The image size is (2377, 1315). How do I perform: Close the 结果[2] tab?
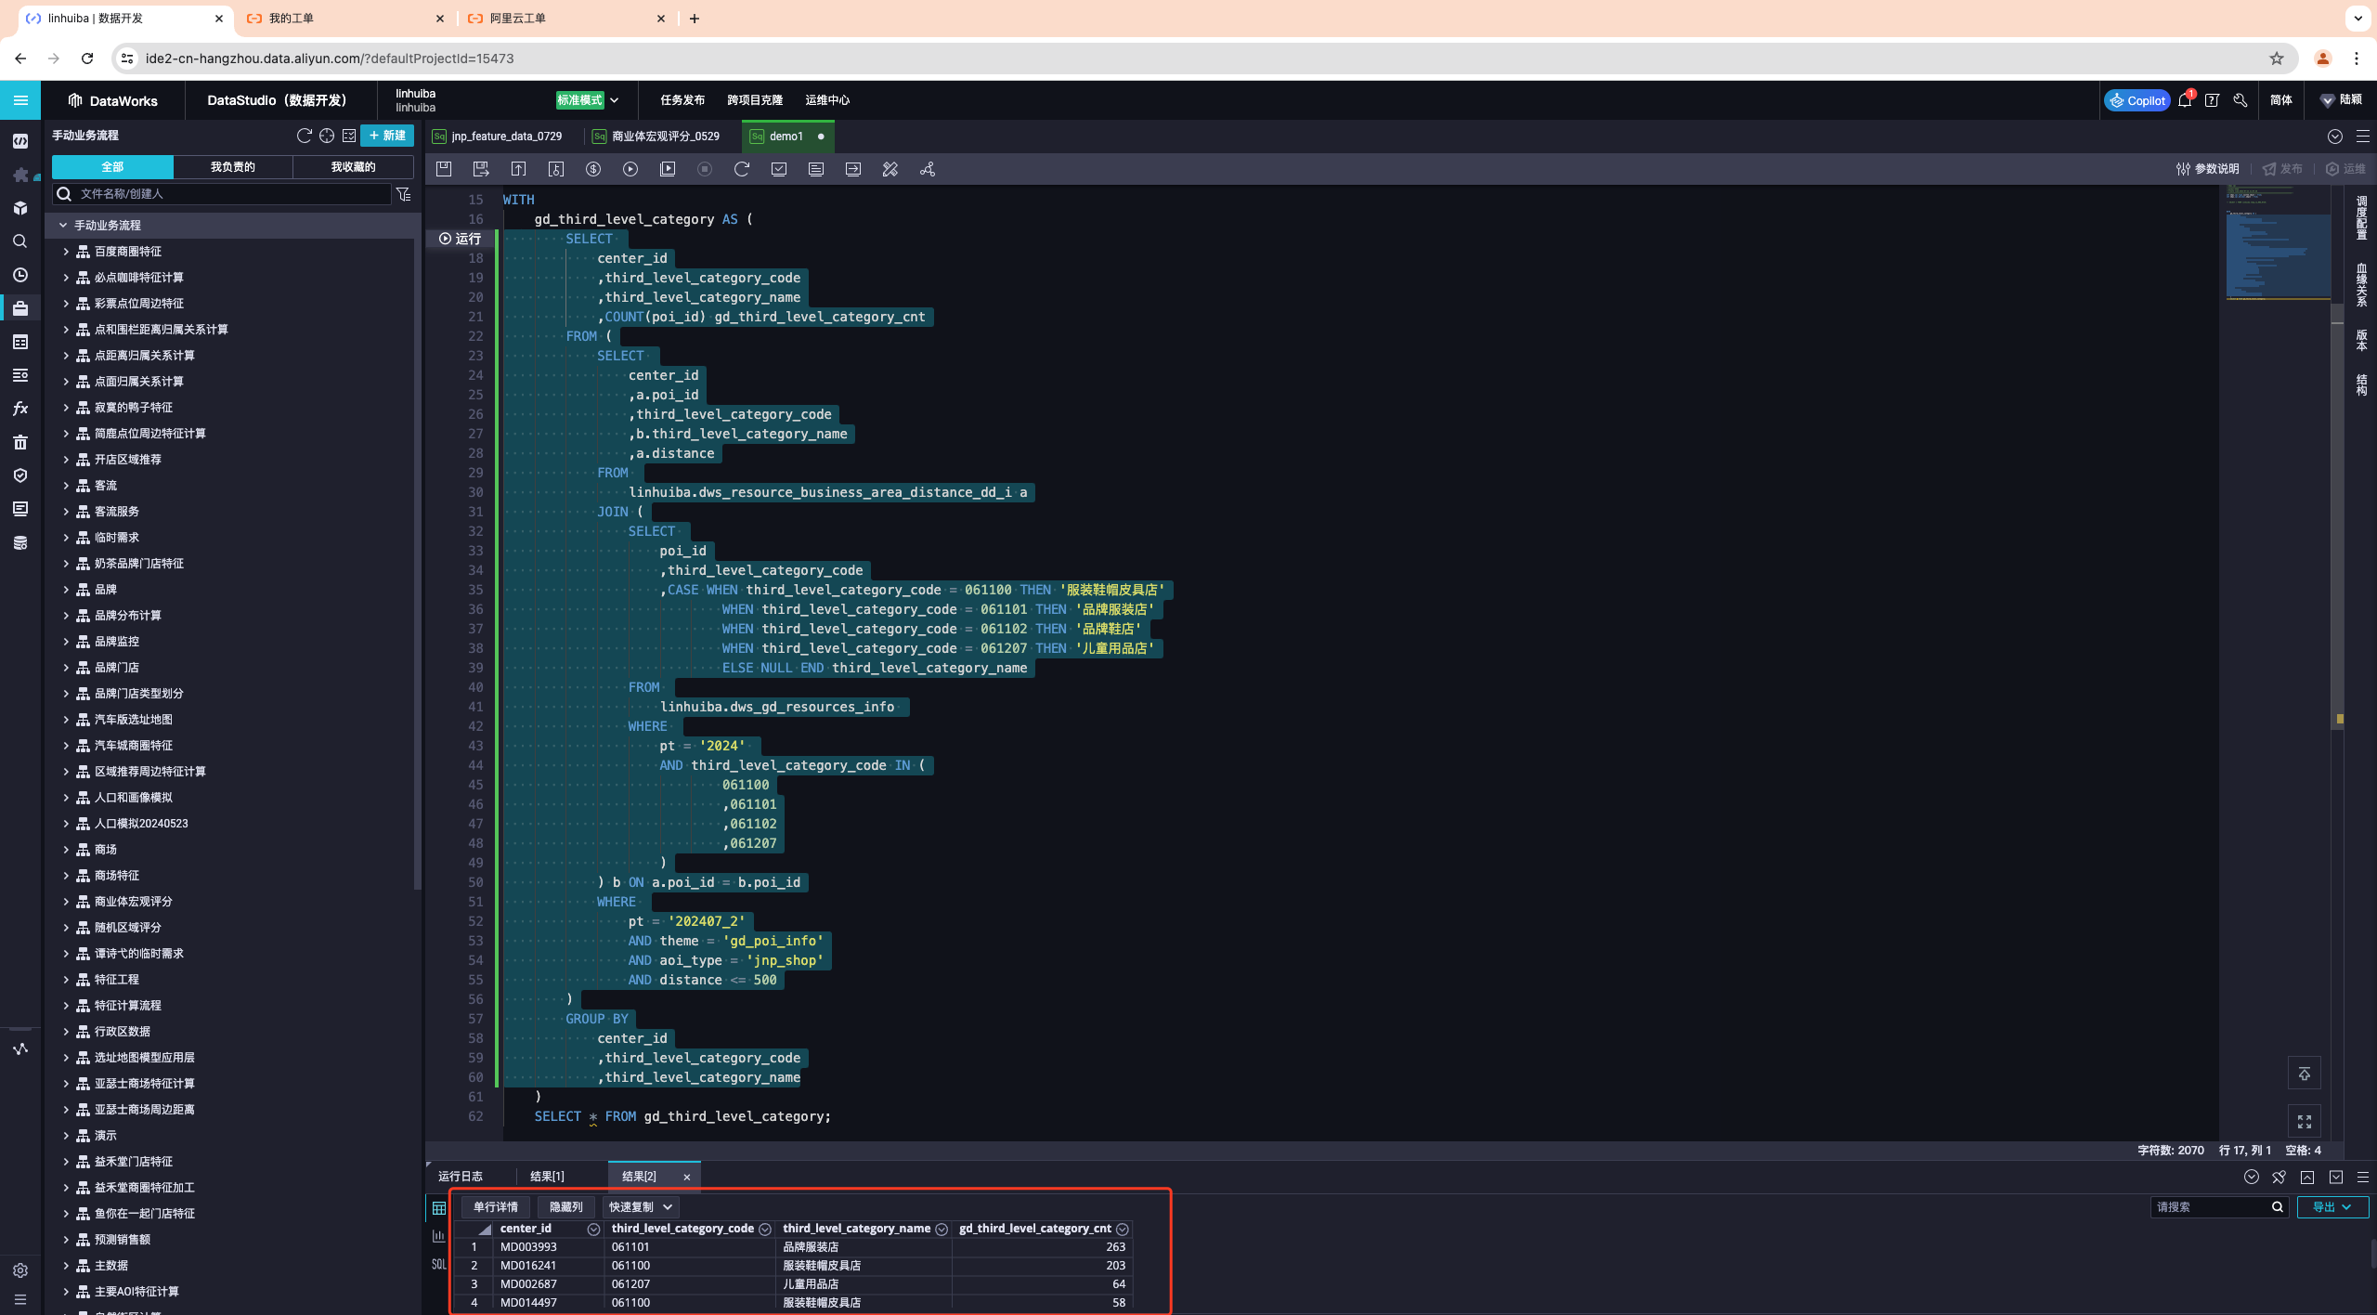687,1177
